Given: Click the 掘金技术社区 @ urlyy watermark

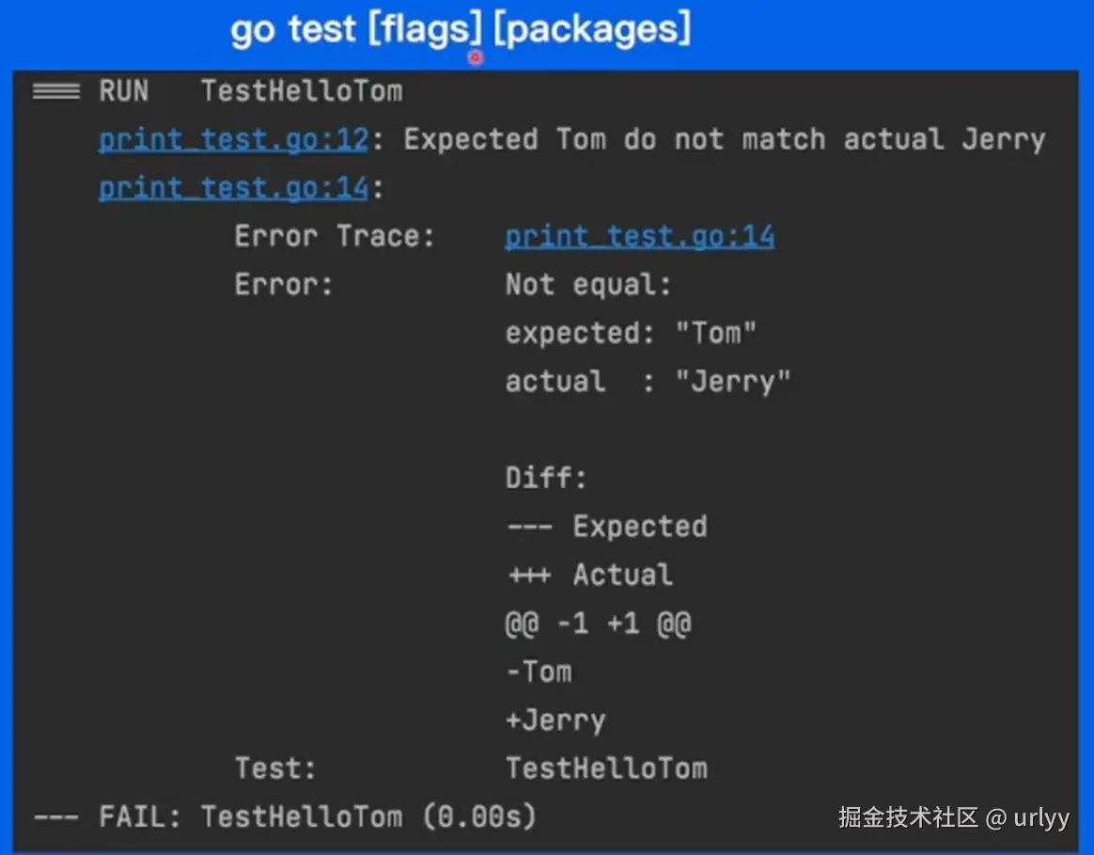Looking at the screenshot, I should 954,816.
